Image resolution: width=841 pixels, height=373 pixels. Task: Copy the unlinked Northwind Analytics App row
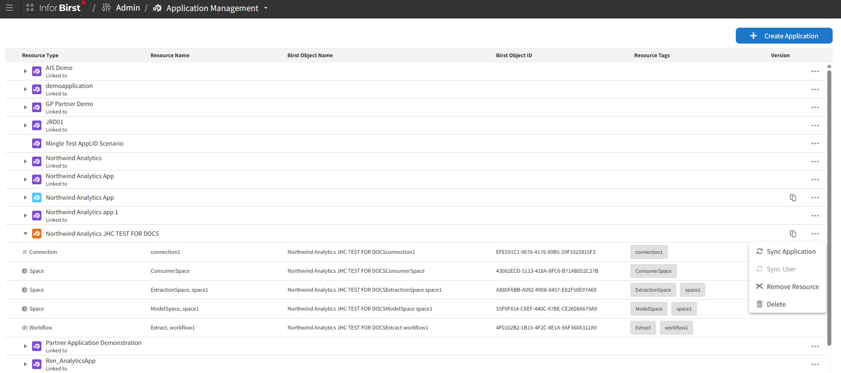[793, 197]
